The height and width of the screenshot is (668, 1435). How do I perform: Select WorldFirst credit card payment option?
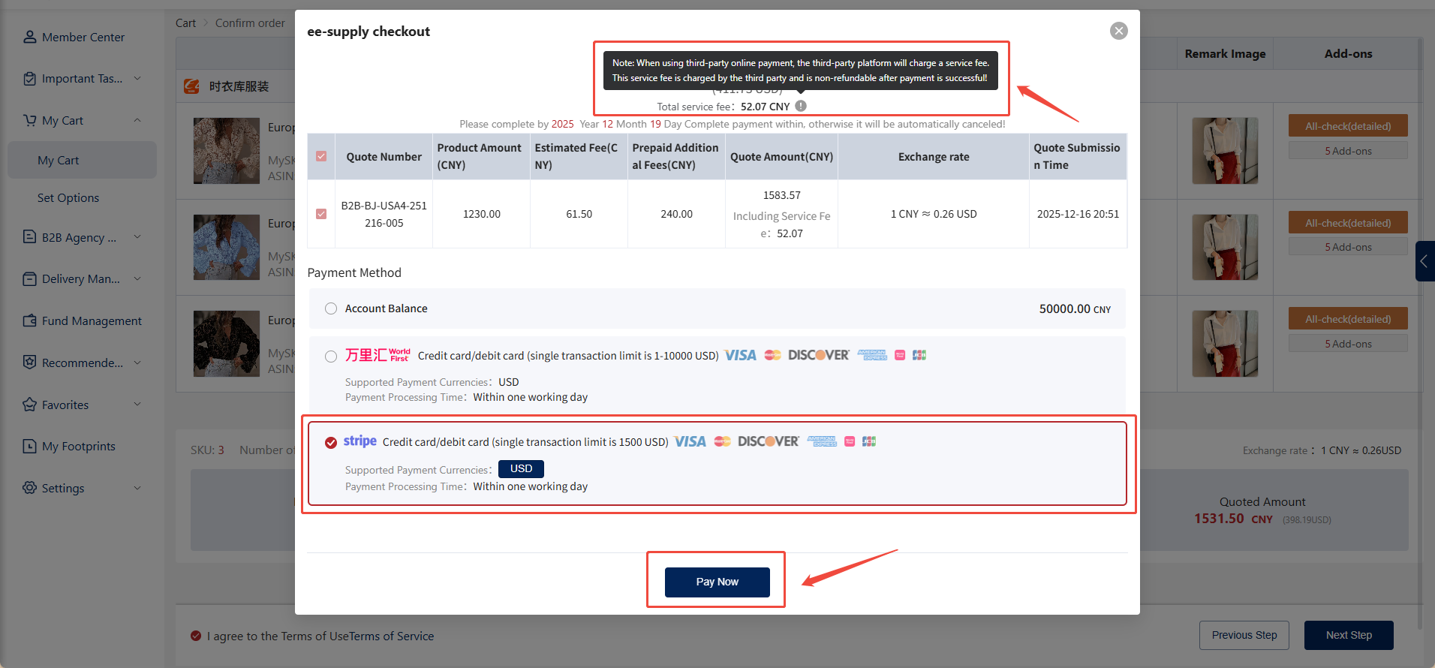(x=331, y=357)
